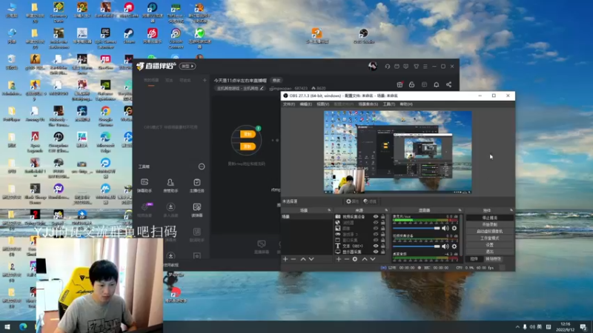
Task: Adjust 麦克风/Aux volume slider
Action: pyautogui.click(x=417, y=228)
